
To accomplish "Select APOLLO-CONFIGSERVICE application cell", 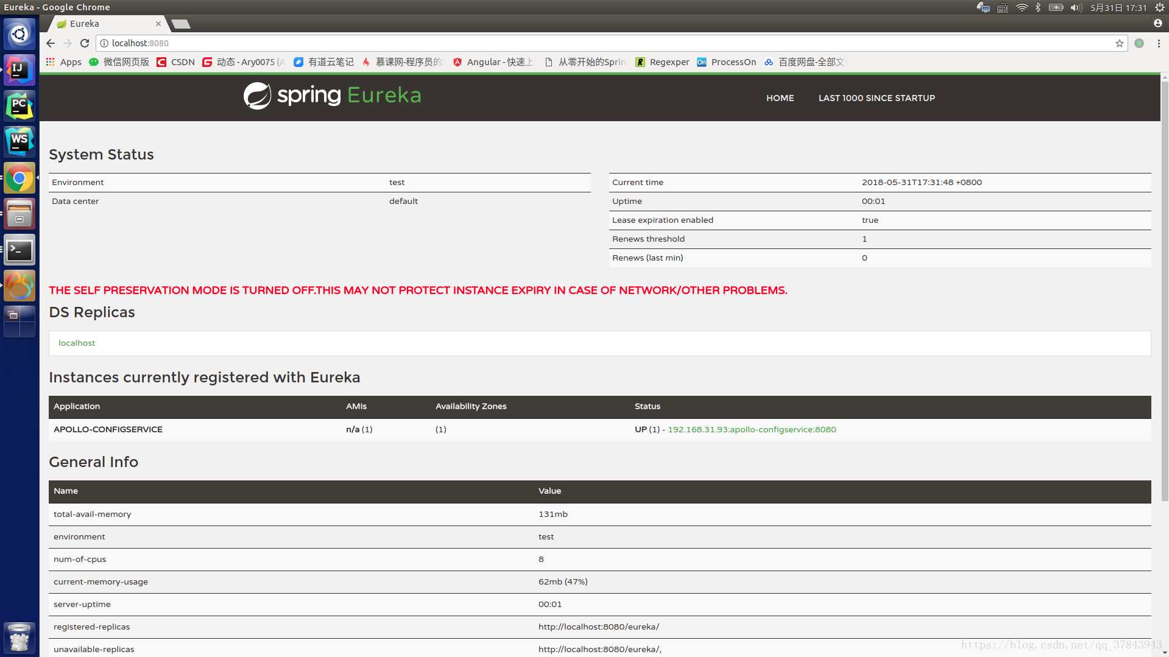I will [108, 430].
